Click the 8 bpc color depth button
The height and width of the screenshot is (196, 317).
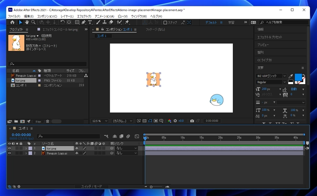(x=38, y=122)
